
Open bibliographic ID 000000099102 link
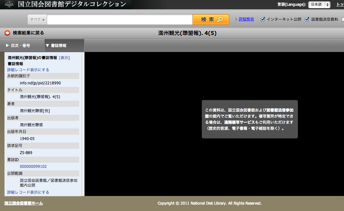33,167
